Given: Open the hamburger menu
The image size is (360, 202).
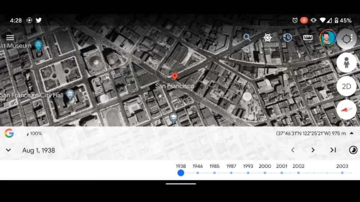Looking at the screenshot, I should point(10,37).
